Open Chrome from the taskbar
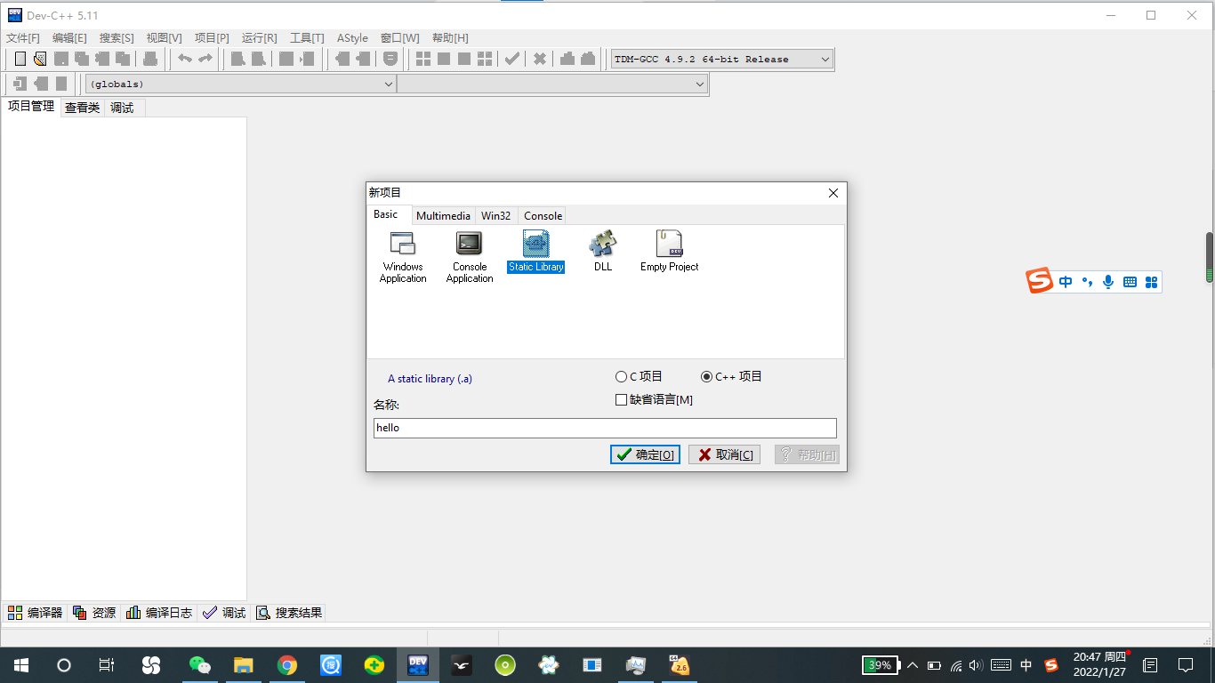 click(286, 665)
